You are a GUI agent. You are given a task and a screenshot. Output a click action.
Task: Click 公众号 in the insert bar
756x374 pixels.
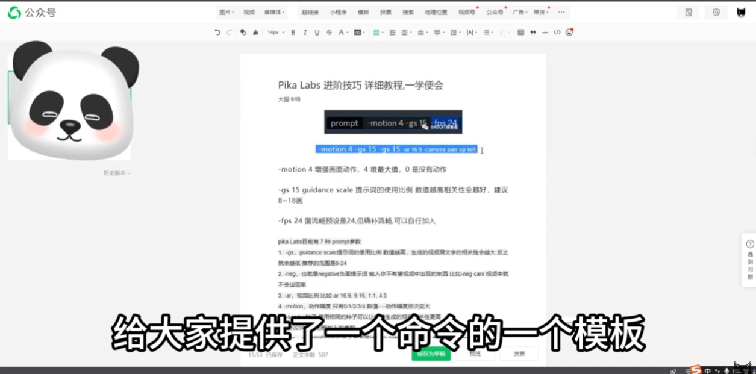tap(495, 12)
